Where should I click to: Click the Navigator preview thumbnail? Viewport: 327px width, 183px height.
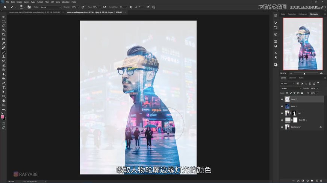click(x=303, y=44)
